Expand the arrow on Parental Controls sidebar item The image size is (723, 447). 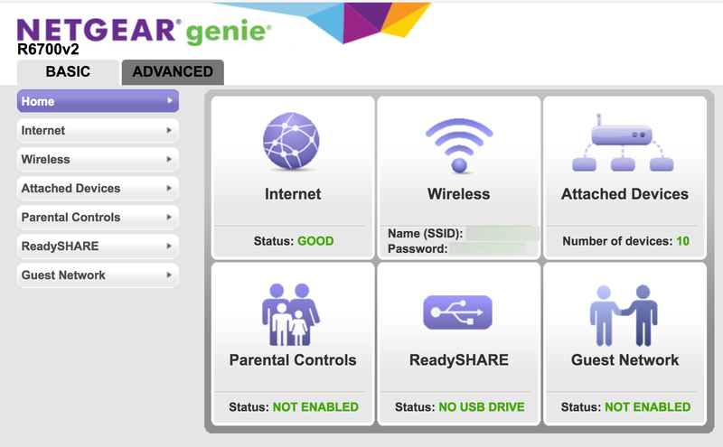coord(169,217)
